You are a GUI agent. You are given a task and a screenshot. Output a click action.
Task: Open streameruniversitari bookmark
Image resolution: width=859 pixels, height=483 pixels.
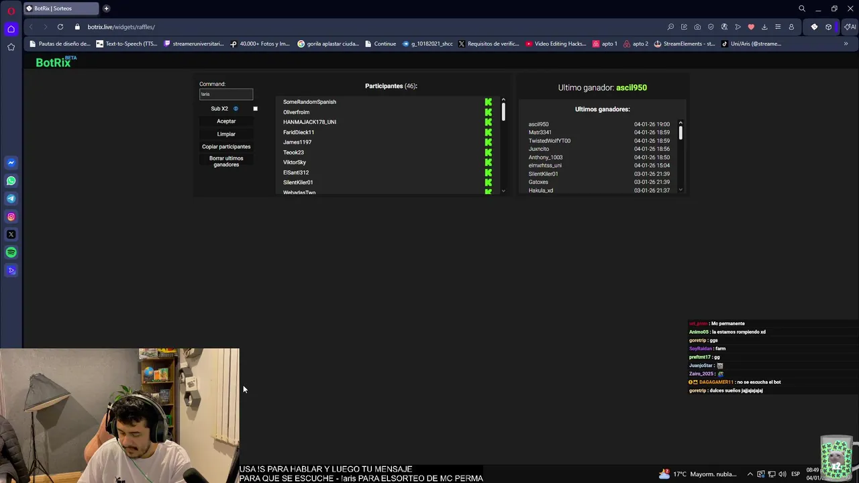(194, 44)
